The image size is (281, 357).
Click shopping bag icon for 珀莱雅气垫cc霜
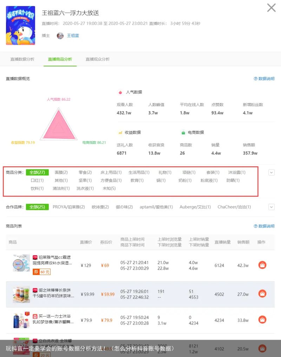point(262,265)
